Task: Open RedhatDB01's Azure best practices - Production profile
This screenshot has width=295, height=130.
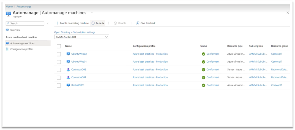Action: (150, 85)
